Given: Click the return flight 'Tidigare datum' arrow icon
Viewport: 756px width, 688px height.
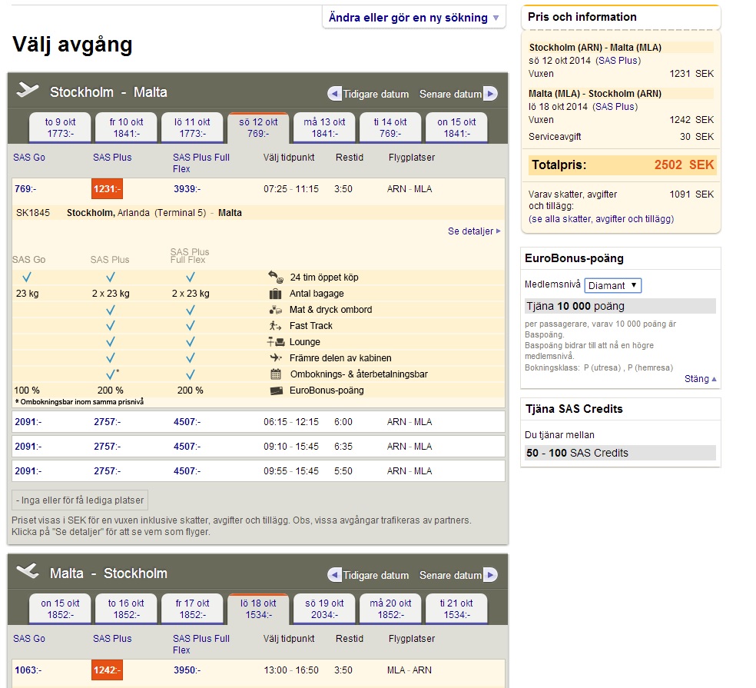Looking at the screenshot, I should coord(334,575).
